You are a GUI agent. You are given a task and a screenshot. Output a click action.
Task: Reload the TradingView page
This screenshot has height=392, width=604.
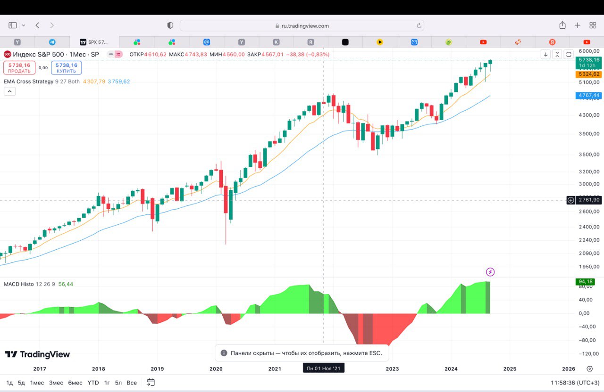(x=419, y=26)
